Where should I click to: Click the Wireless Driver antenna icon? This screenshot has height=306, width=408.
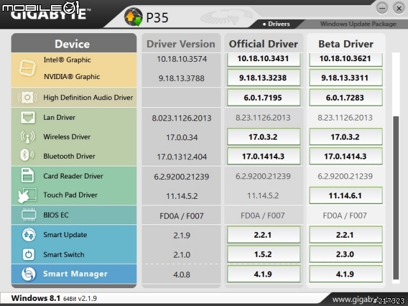pos(27,137)
